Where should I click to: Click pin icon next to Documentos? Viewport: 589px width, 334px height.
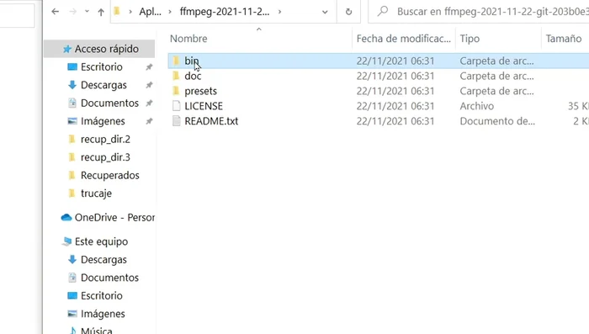coord(149,103)
